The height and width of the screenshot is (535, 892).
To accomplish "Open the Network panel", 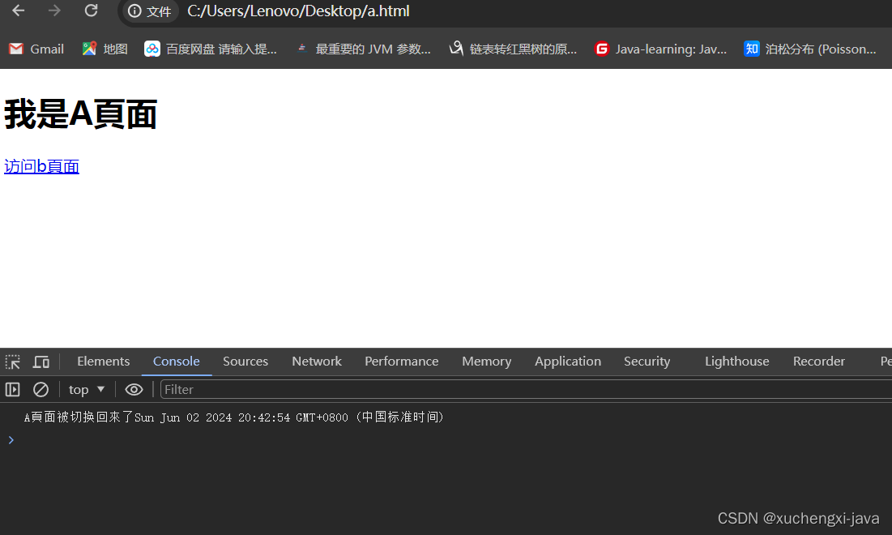I will (x=316, y=361).
